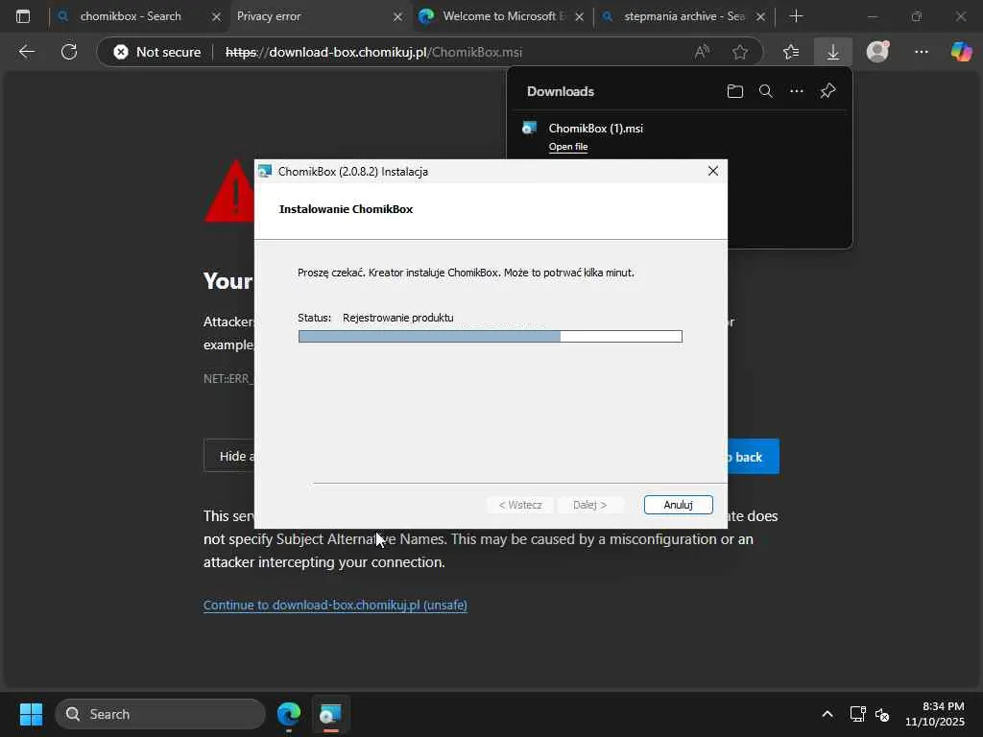
Task: Click disabled Wstecz button
Action: [520, 505]
